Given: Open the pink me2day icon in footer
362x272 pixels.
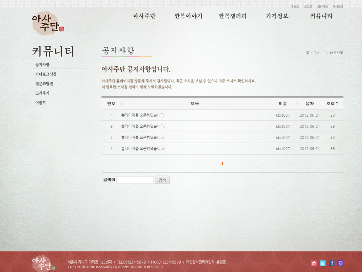Looking at the screenshot, I should click(x=314, y=263).
